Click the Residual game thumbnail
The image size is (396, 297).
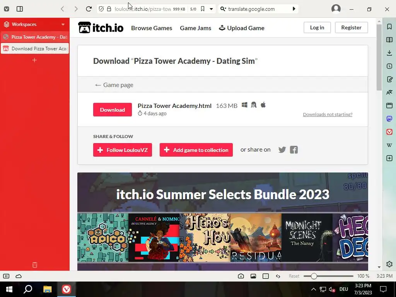[256, 238]
